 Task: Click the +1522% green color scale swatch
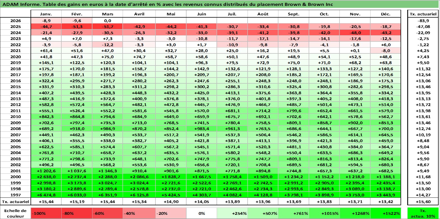click(385, 213)
